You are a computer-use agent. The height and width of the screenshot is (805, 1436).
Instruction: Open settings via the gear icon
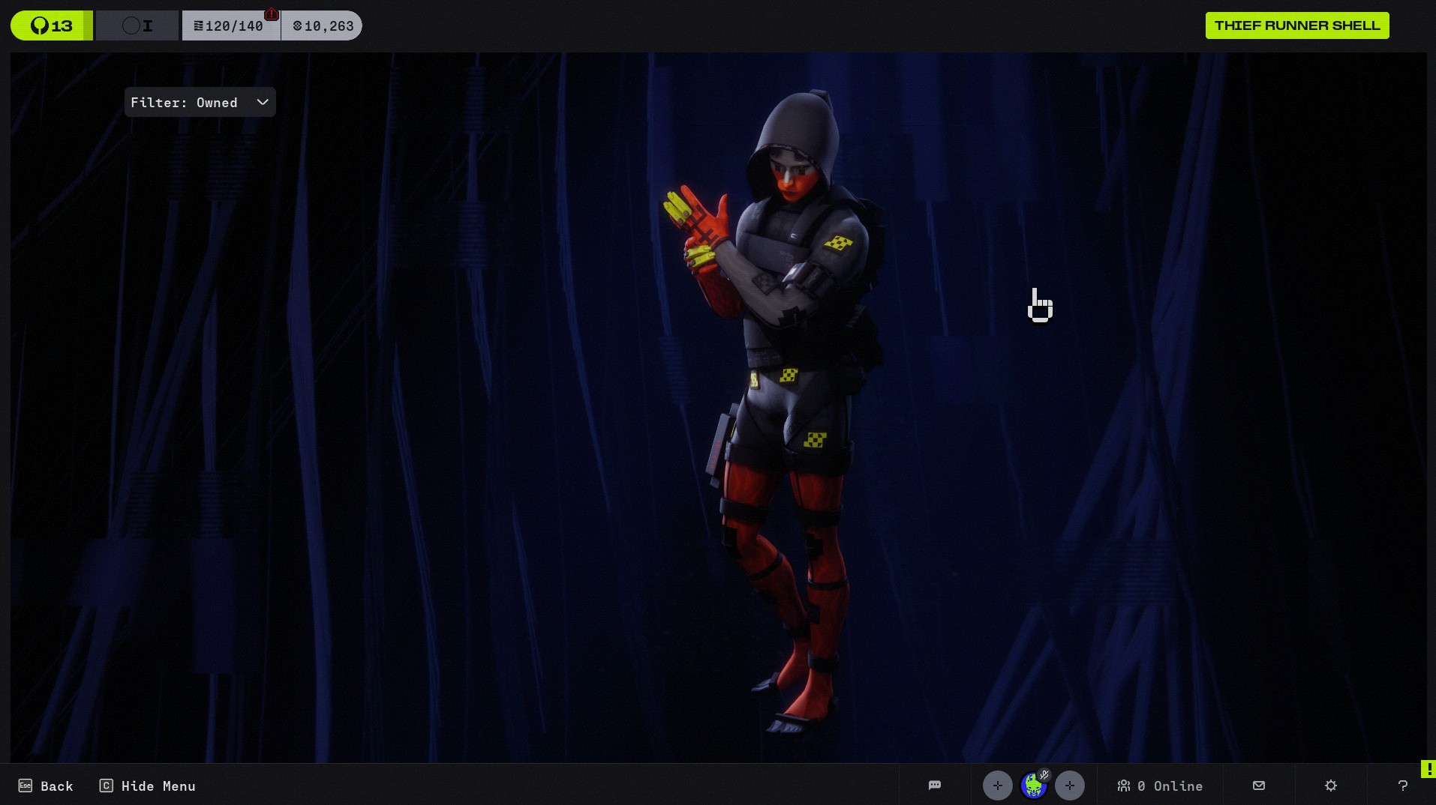click(1330, 786)
